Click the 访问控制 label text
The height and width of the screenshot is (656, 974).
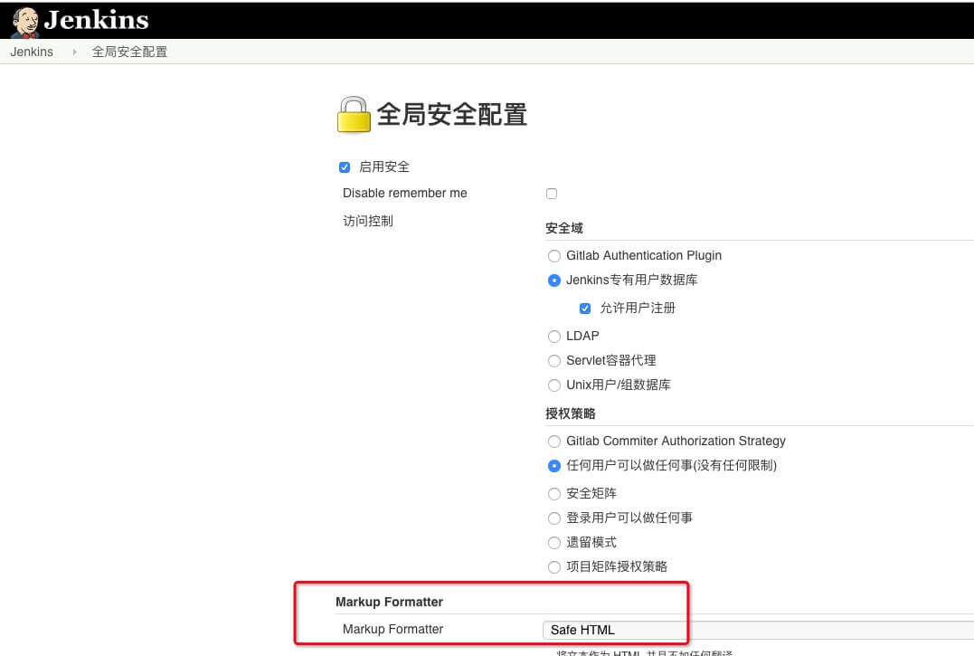pos(368,221)
